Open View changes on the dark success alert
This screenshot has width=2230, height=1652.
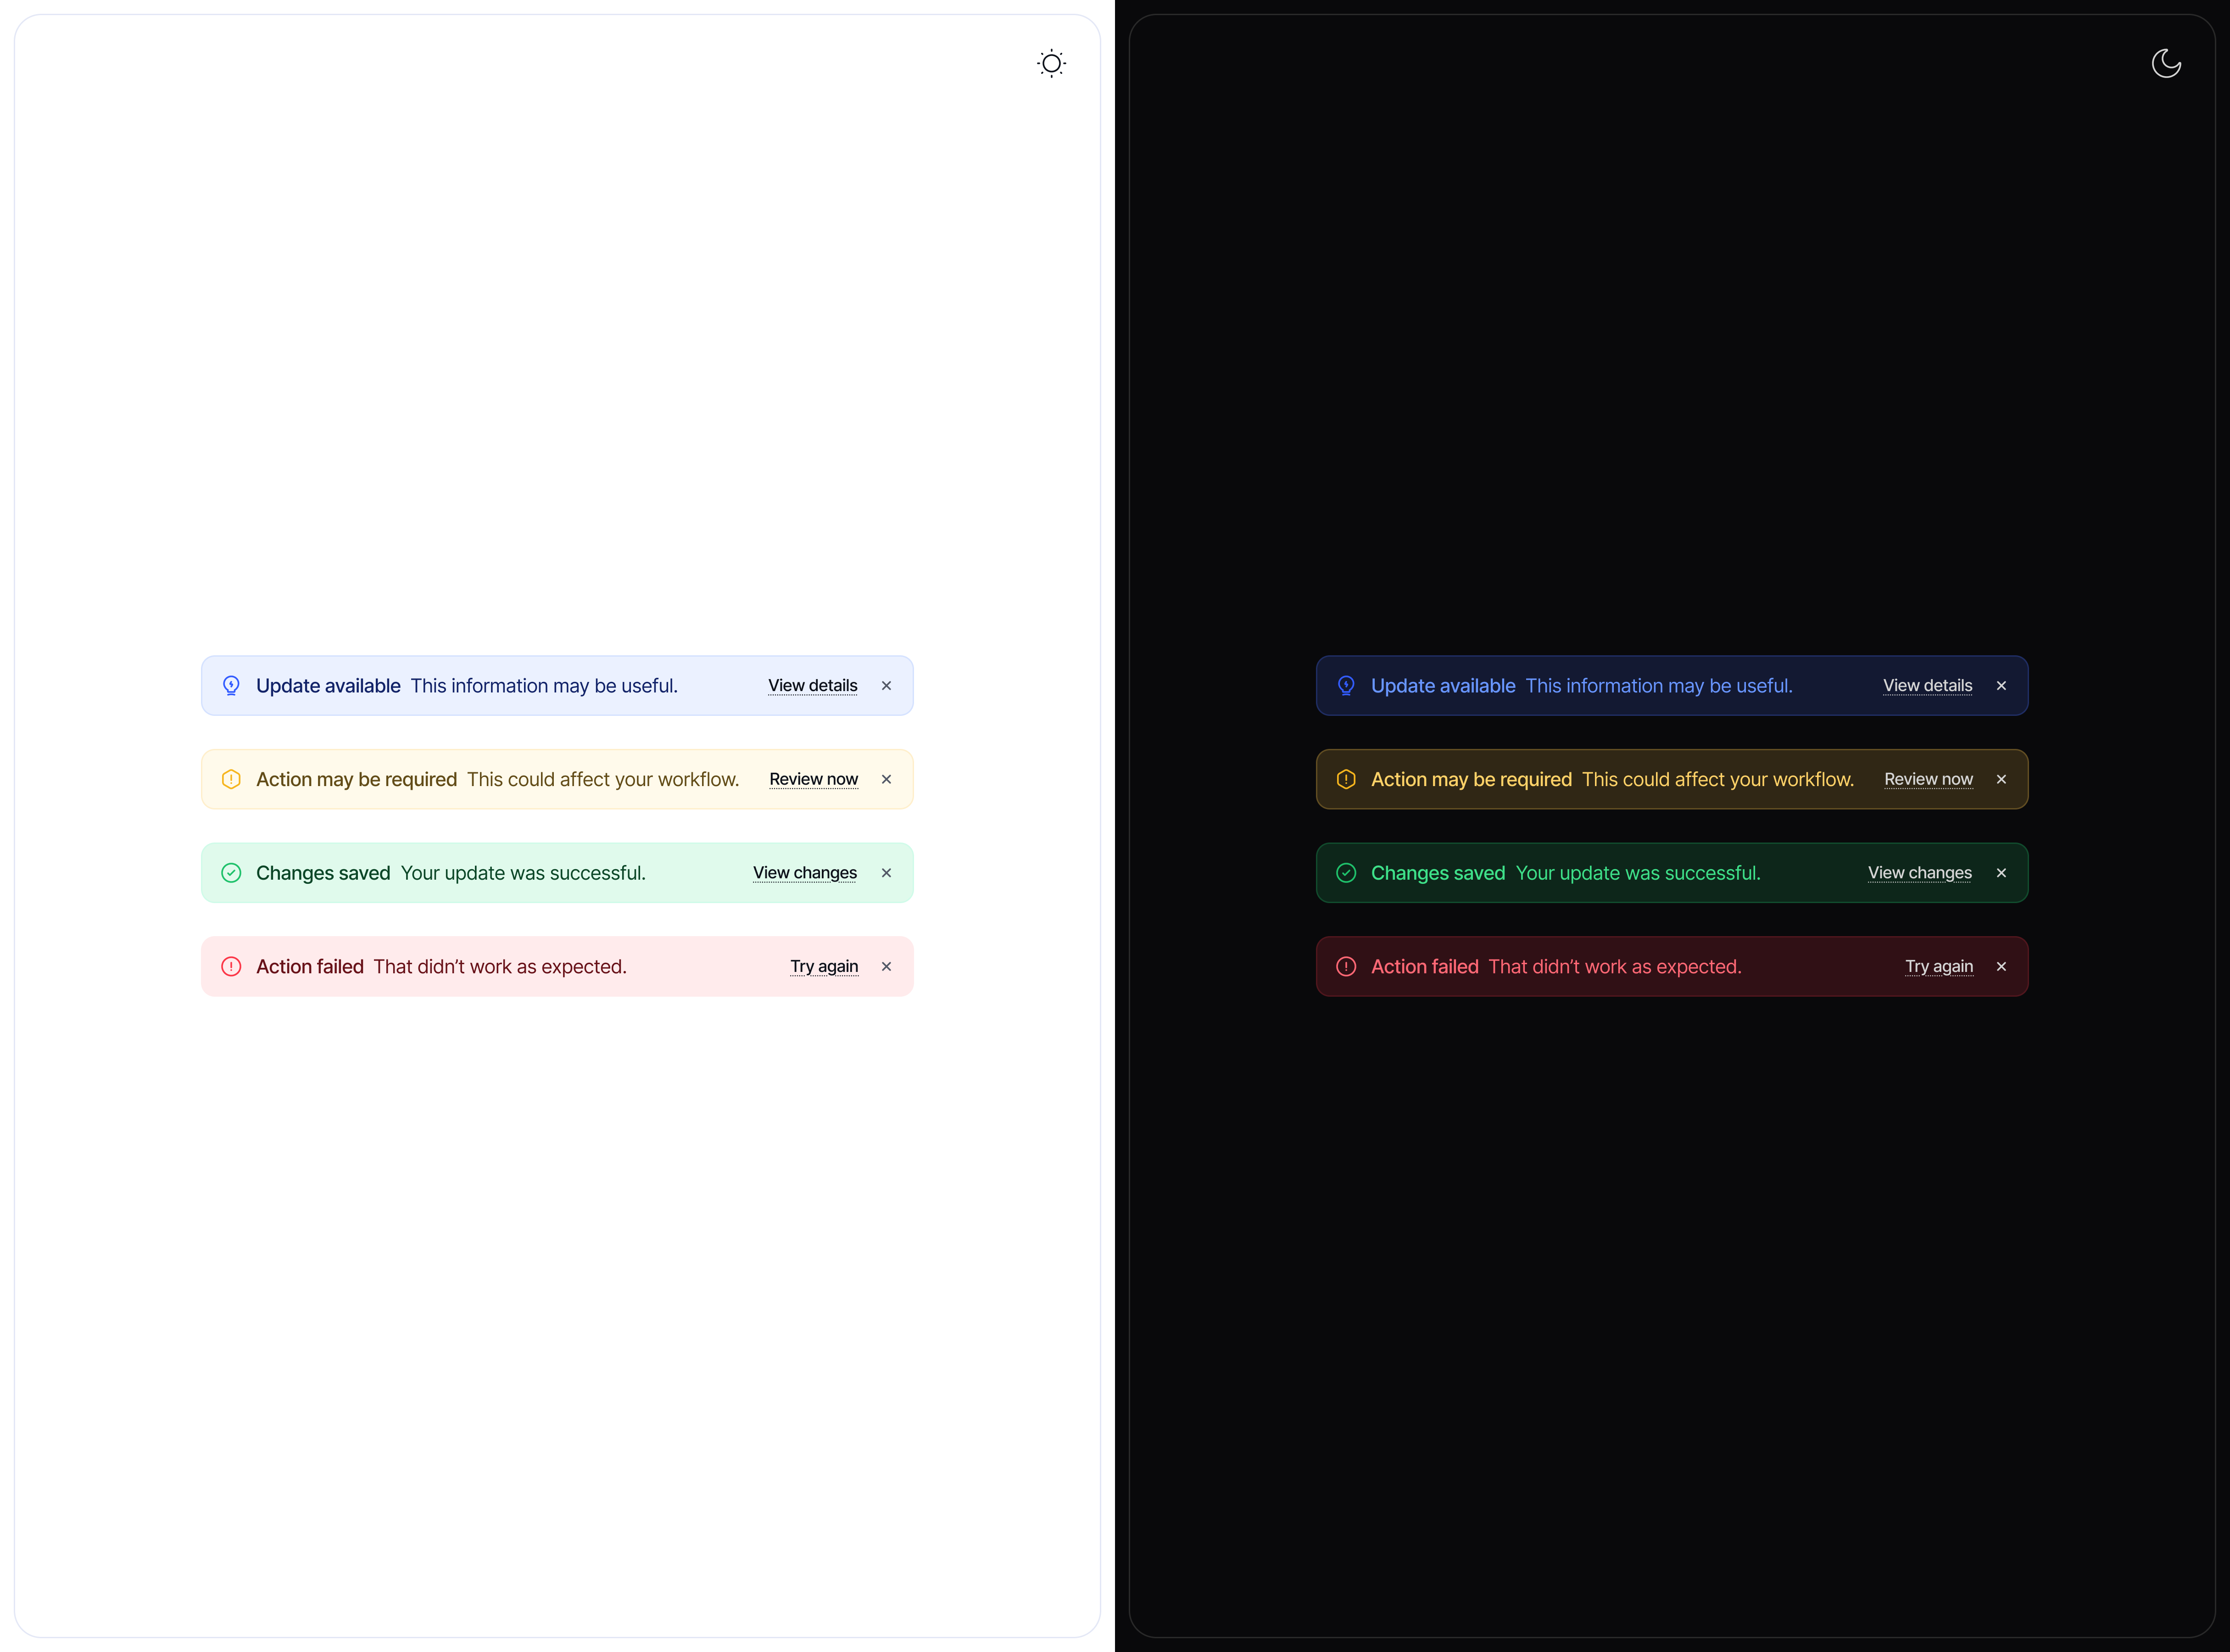pos(1919,872)
